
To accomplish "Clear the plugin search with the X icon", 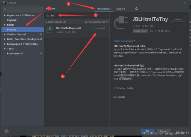I will click(x=105, y=16).
